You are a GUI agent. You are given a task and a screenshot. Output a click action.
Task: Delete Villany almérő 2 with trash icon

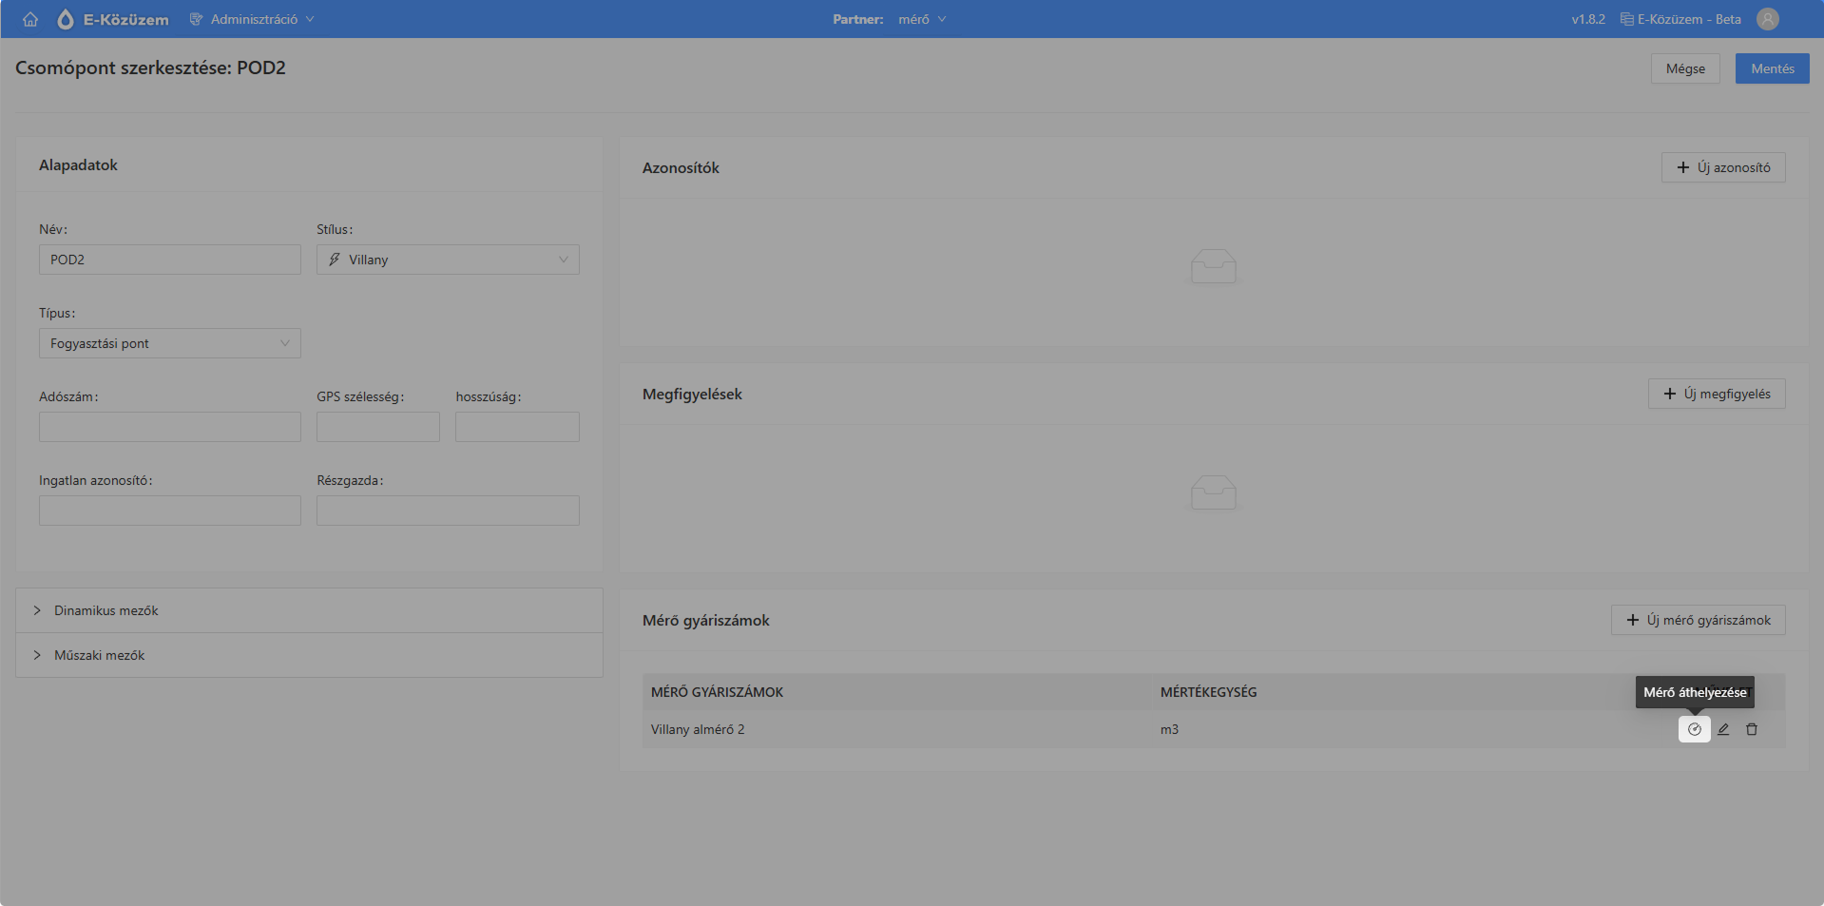tap(1752, 729)
